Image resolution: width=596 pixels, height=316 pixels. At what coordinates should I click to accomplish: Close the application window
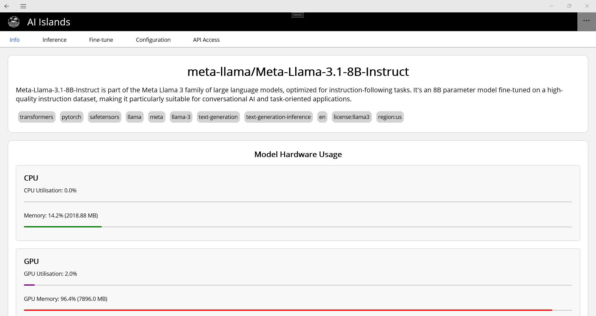(x=587, y=6)
